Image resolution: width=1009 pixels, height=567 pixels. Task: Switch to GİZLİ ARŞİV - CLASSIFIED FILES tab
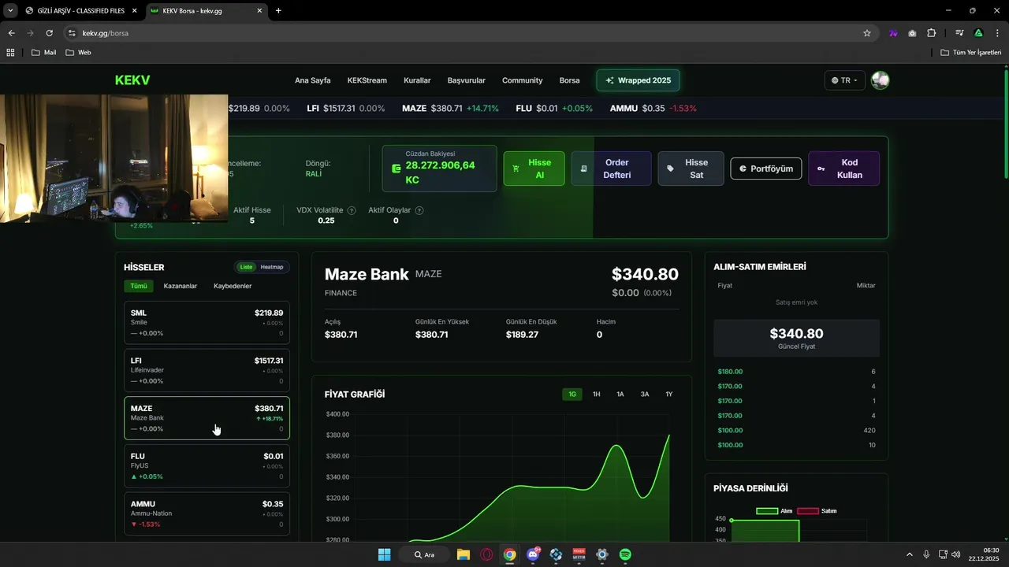(80, 11)
